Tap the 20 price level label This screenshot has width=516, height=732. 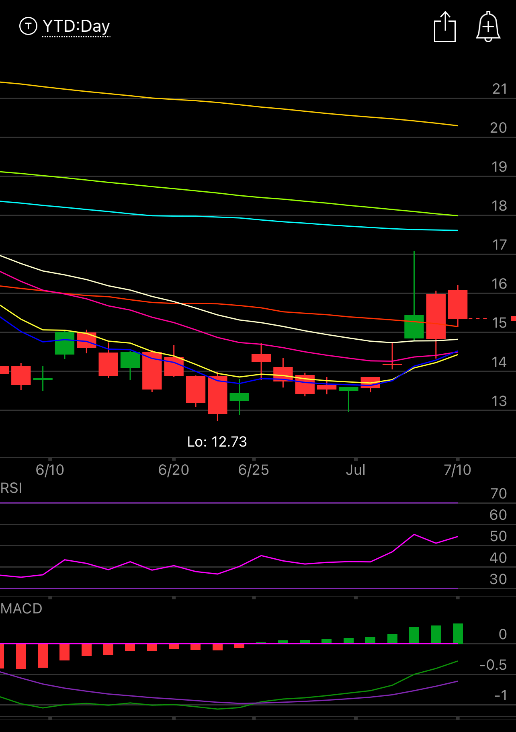(x=499, y=128)
